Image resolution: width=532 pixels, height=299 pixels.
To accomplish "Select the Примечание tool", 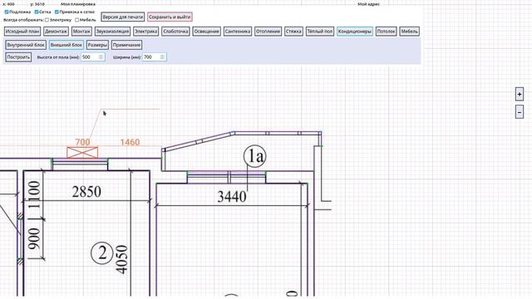I will point(126,45).
